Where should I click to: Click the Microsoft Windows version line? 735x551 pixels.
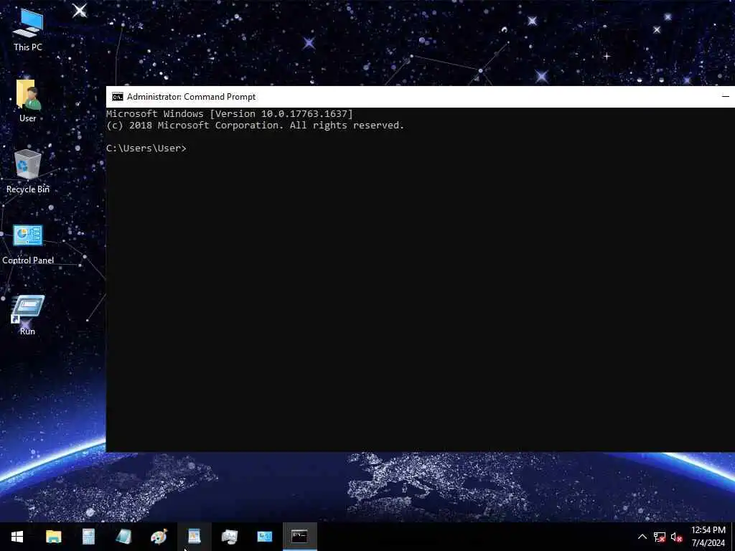pyautogui.click(x=230, y=114)
